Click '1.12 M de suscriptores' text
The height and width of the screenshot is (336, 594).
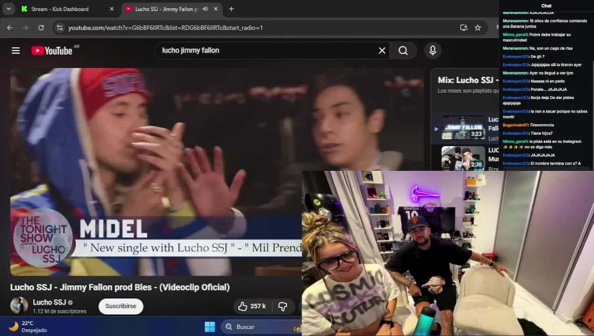click(59, 311)
